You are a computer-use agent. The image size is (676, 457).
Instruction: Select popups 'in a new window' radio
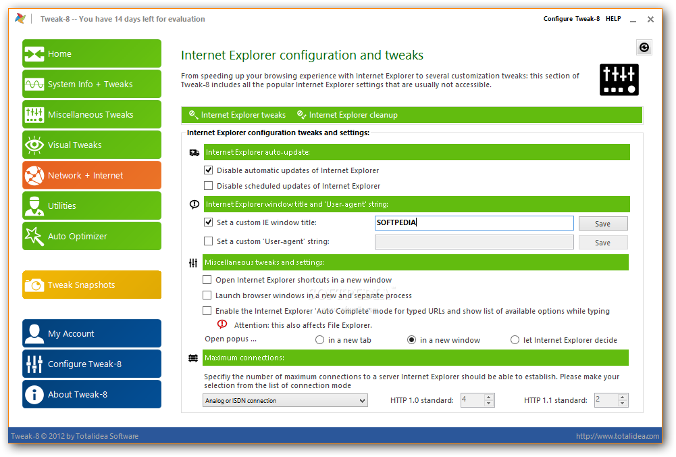(412, 340)
